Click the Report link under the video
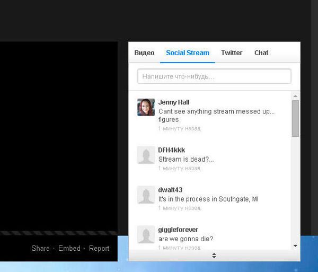This screenshot has height=272, width=318. click(99, 248)
